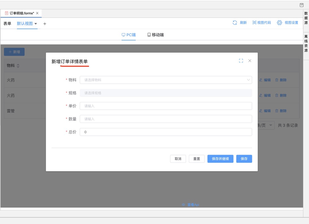Screen dimensions: 309x224
Task: Open 视图设置 gear settings
Action: tap(279, 23)
